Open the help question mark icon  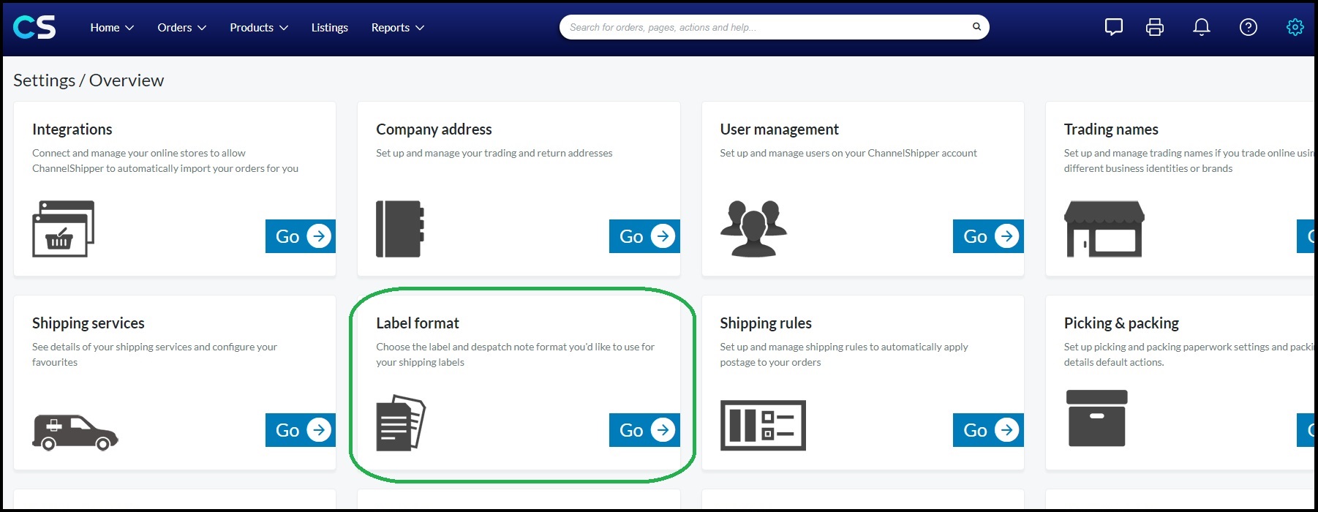point(1249,27)
